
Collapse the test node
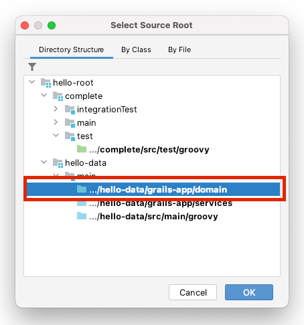(56, 135)
